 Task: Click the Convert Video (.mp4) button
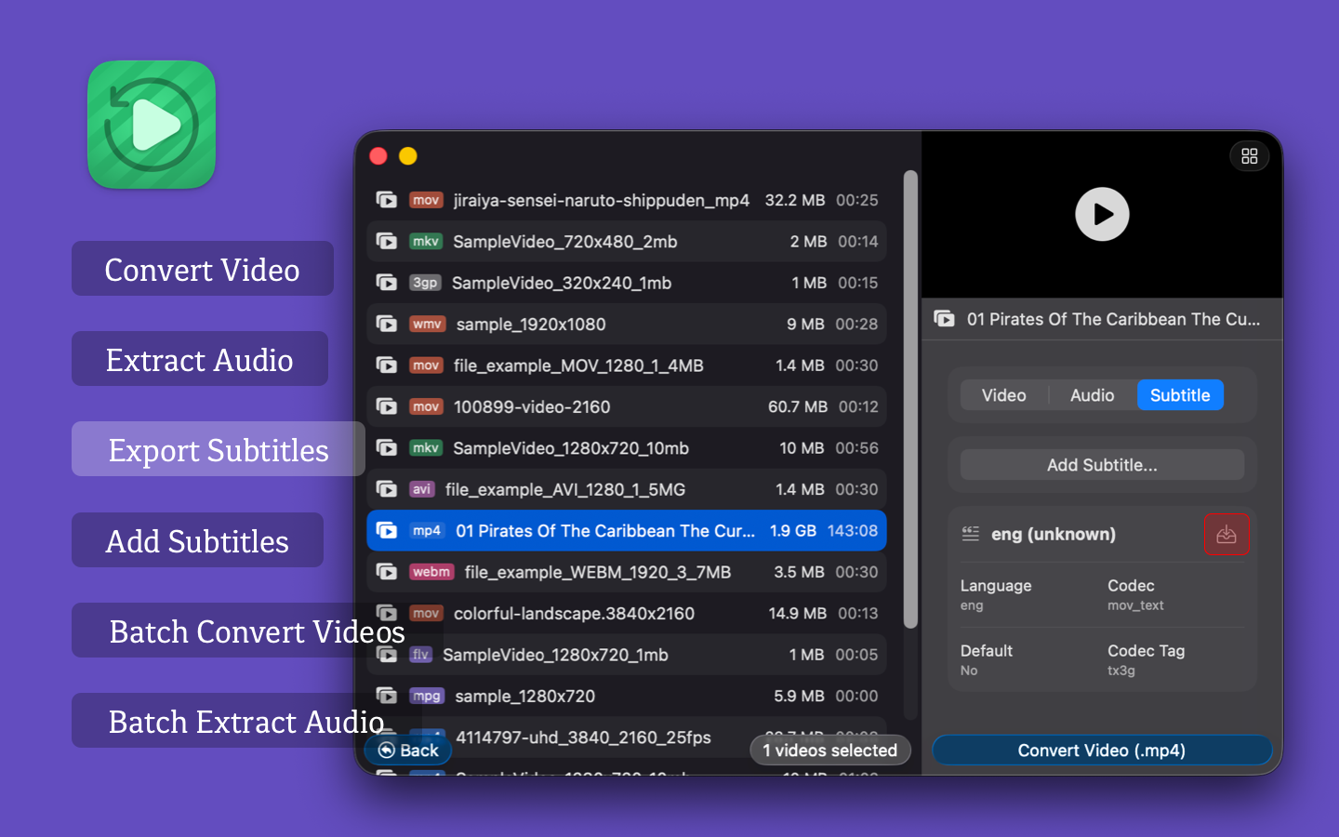(x=1101, y=751)
